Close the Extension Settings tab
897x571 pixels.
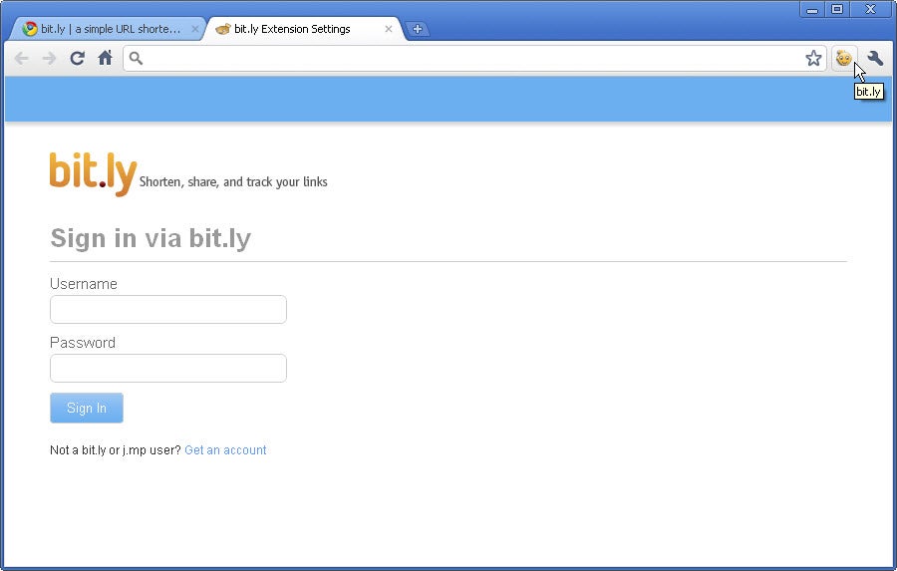tap(389, 29)
